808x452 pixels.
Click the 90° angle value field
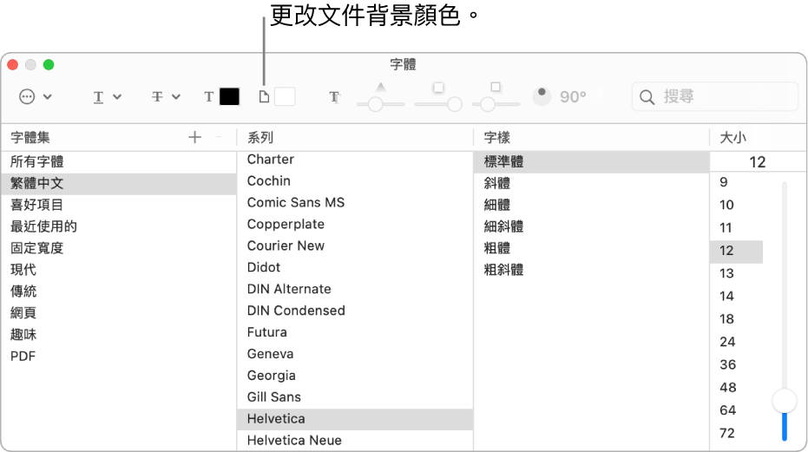tap(573, 96)
